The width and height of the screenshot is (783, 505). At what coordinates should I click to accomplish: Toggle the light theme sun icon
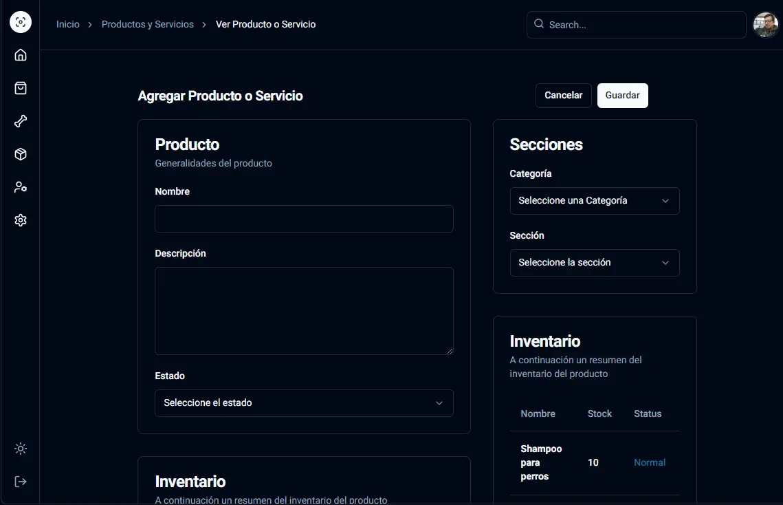(20, 448)
